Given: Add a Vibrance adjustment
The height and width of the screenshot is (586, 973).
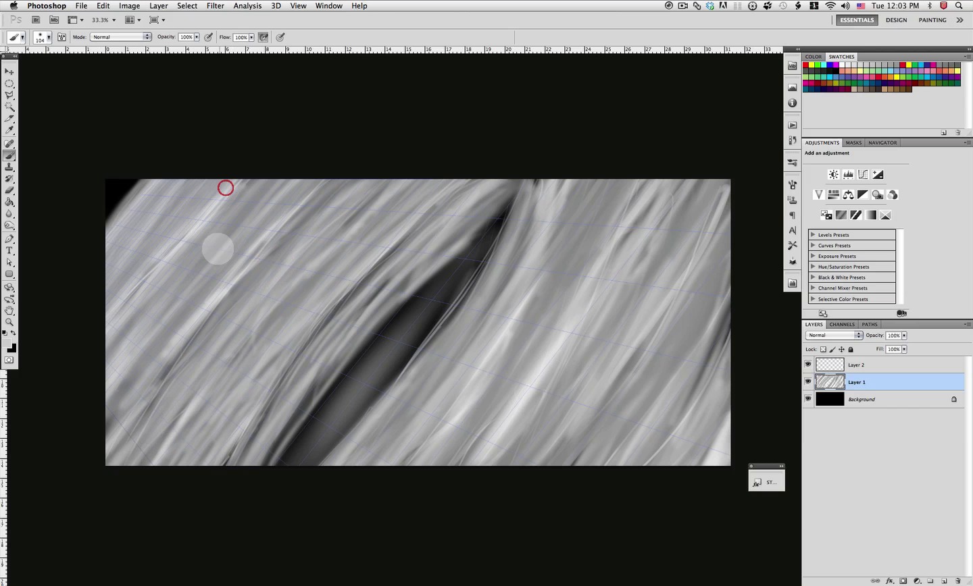Looking at the screenshot, I should point(819,194).
